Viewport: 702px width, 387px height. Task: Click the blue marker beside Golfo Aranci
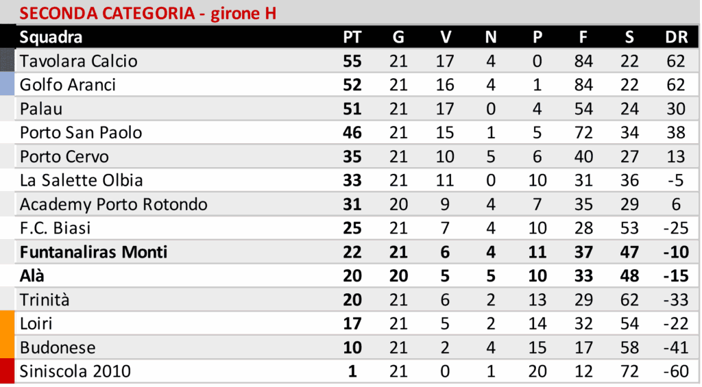click(x=8, y=85)
